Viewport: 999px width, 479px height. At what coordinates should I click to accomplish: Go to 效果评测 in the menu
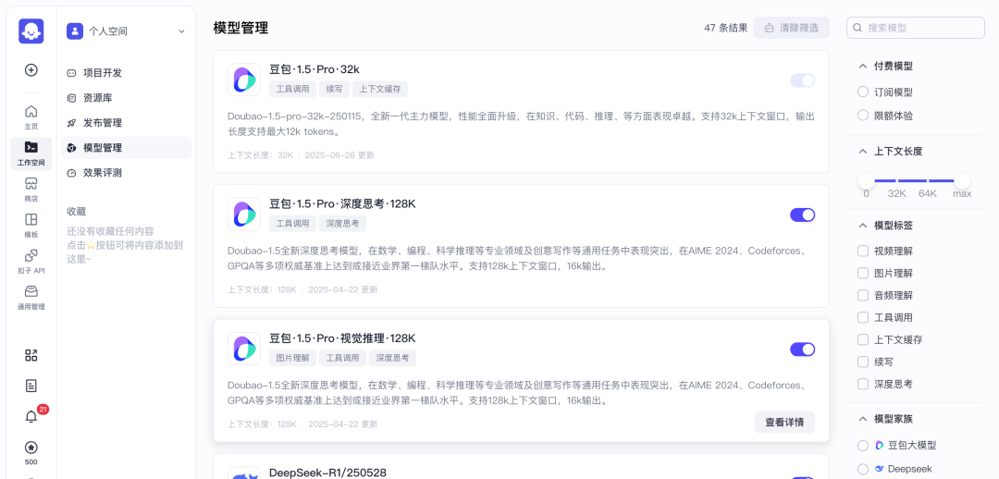pyautogui.click(x=126, y=173)
